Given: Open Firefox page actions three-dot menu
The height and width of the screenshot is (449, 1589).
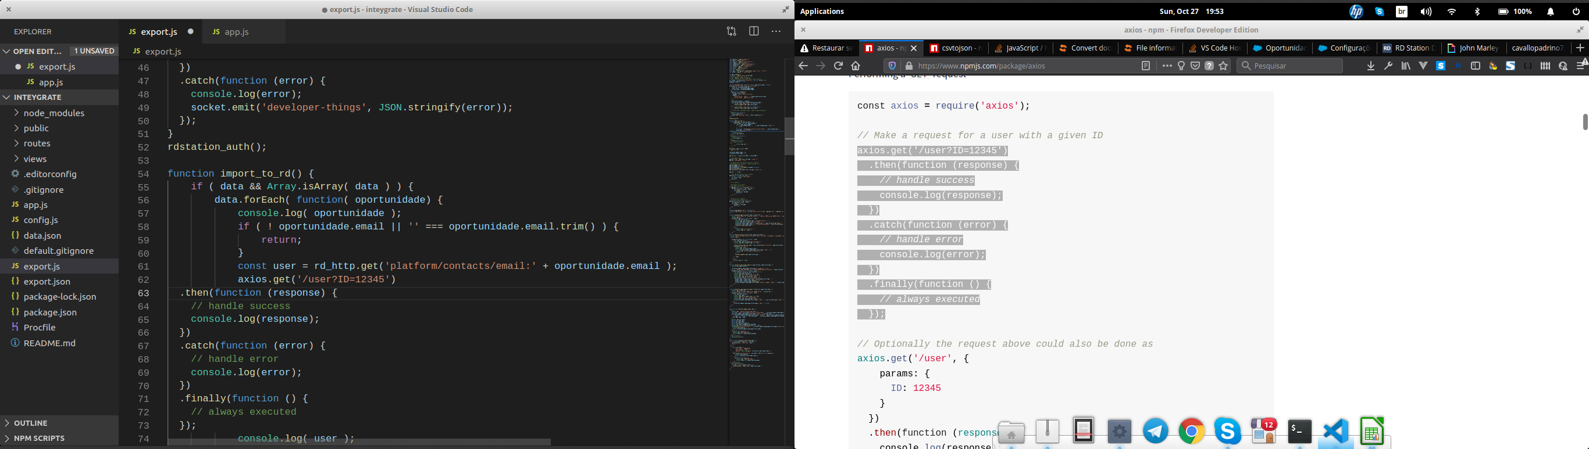Looking at the screenshot, I should tap(1167, 66).
